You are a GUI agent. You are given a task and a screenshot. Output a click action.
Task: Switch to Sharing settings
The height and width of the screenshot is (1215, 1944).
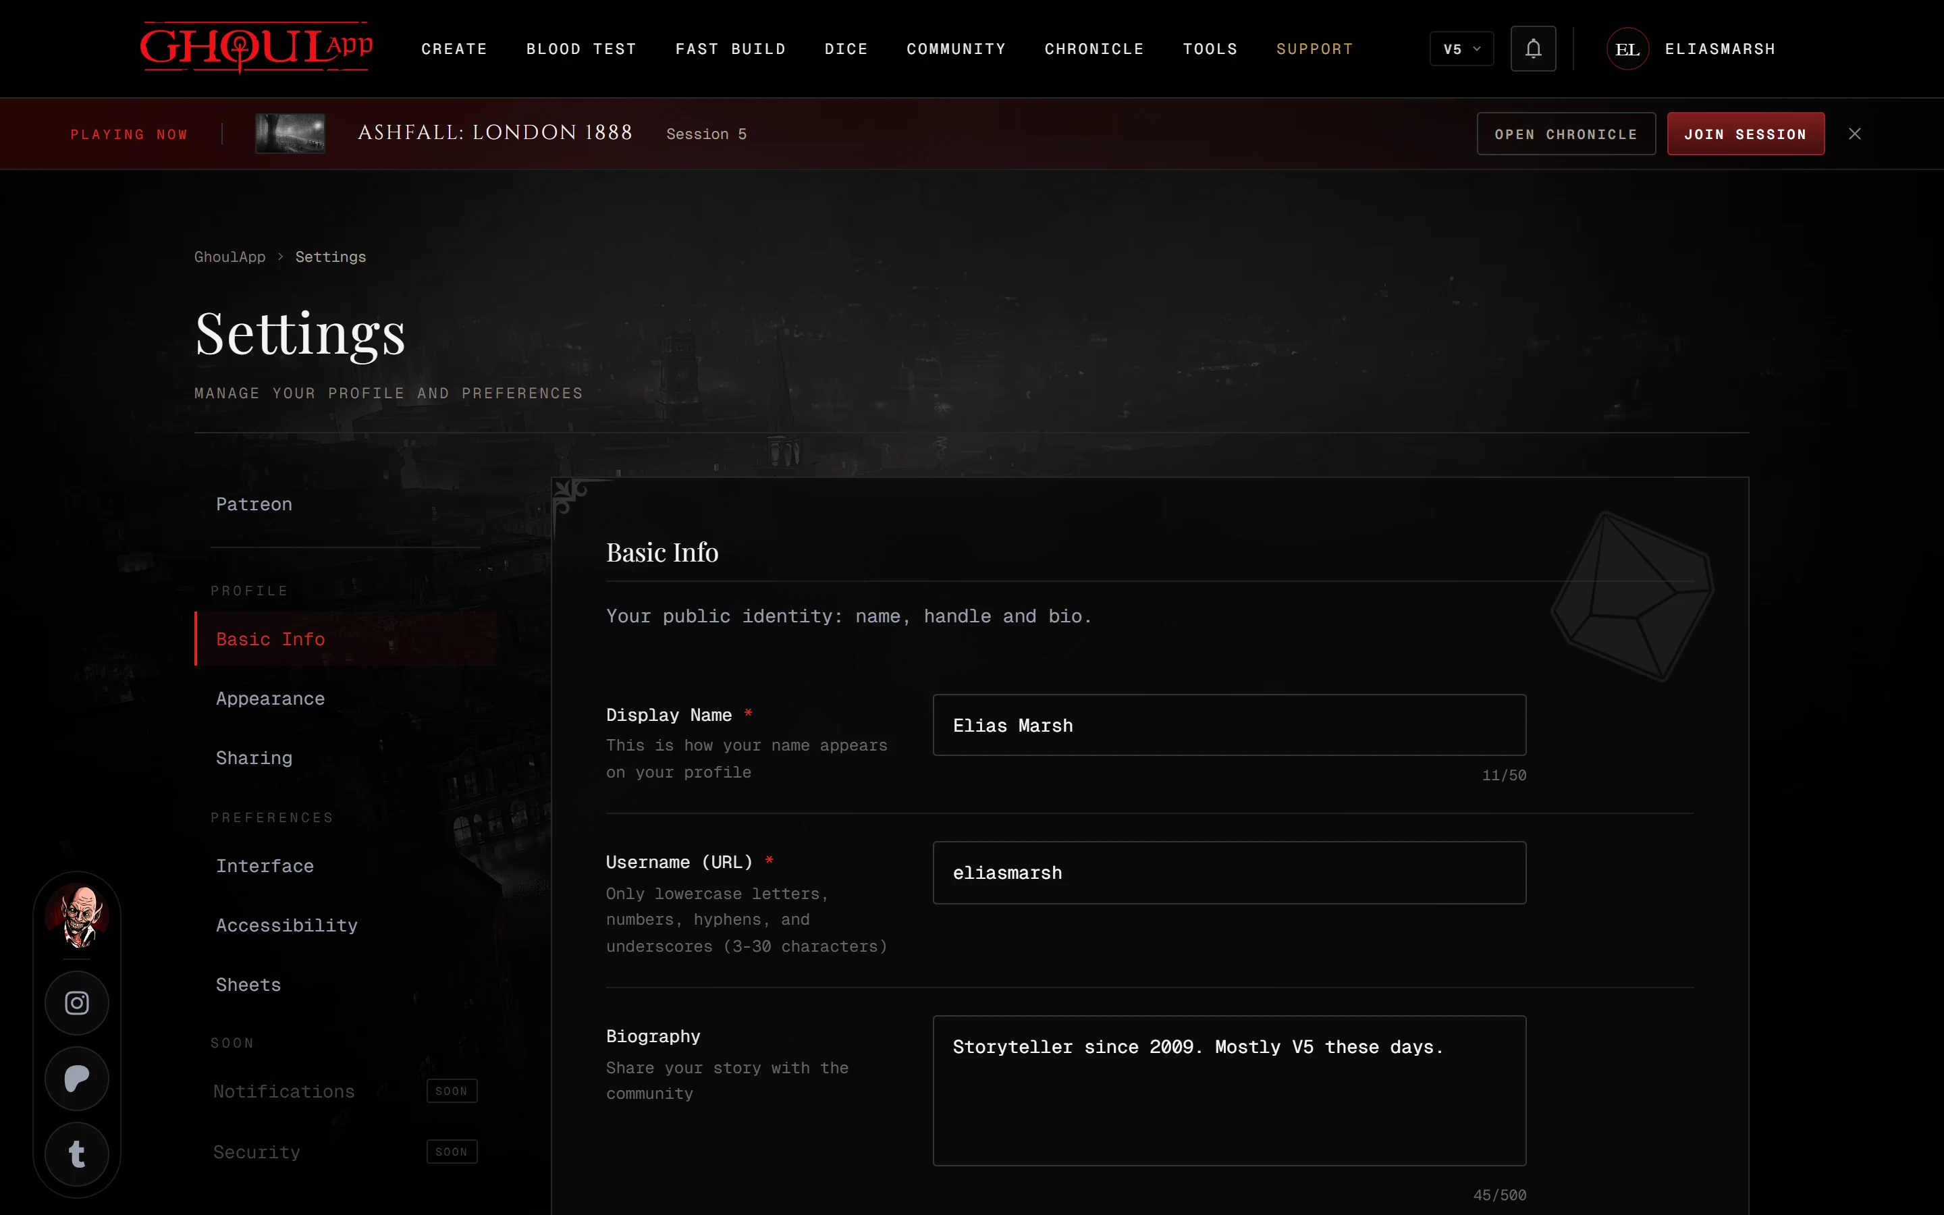[346, 758]
